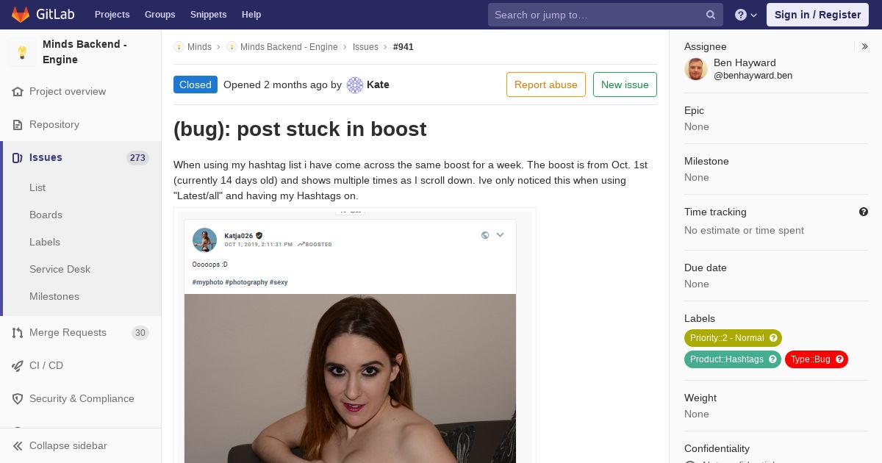Select Boards under Issues
Screen dimensions: 882x463
(x=46, y=215)
